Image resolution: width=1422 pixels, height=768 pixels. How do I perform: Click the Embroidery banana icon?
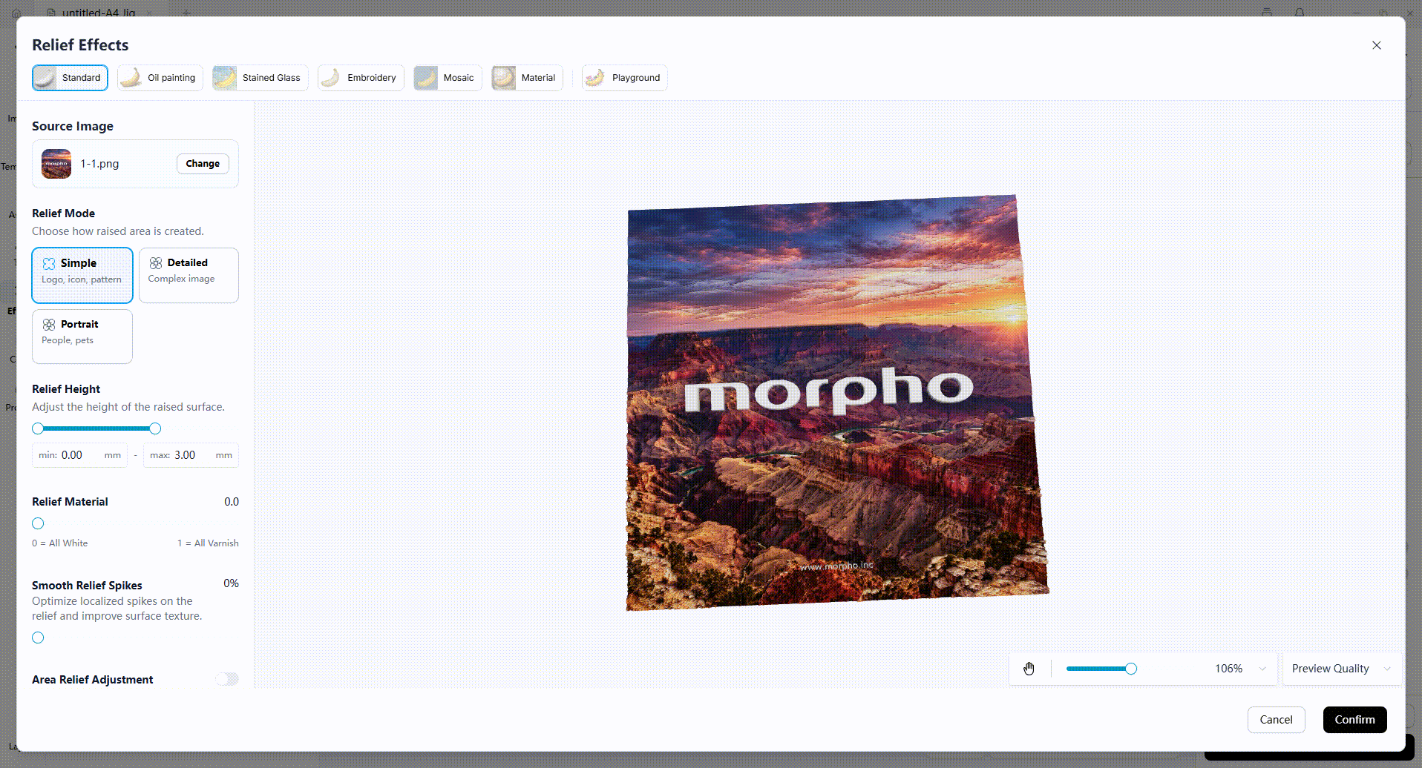pos(330,78)
